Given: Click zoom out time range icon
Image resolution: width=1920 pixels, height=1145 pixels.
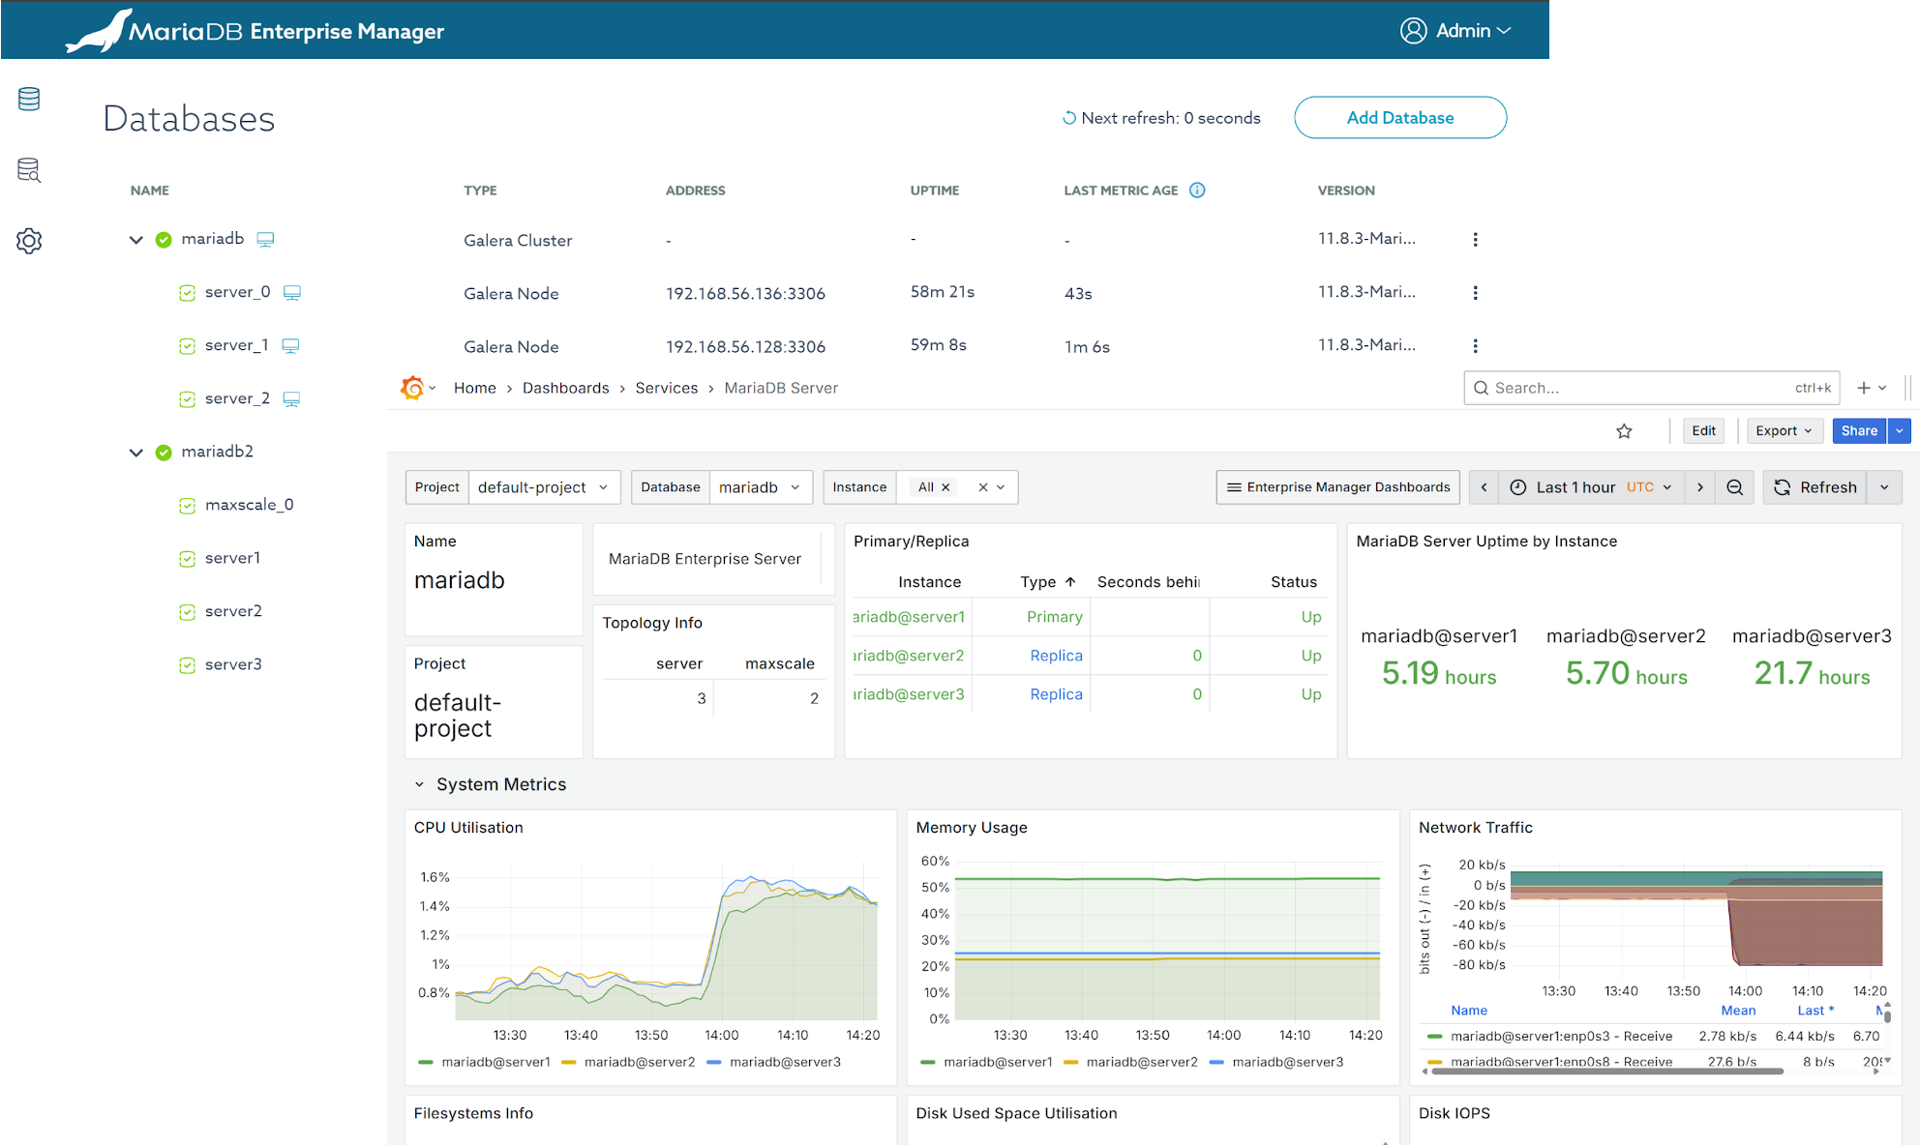Looking at the screenshot, I should 1734,487.
